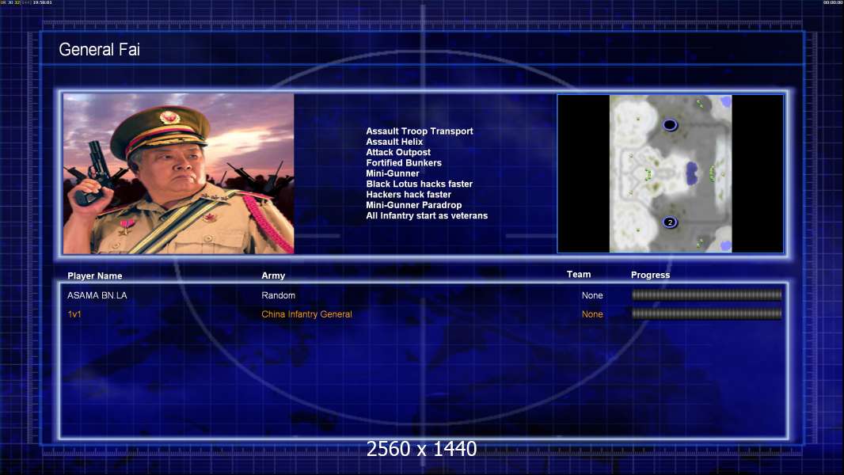The image size is (844, 475).
Task: Click General Fai's portrait image
Action: (179, 173)
